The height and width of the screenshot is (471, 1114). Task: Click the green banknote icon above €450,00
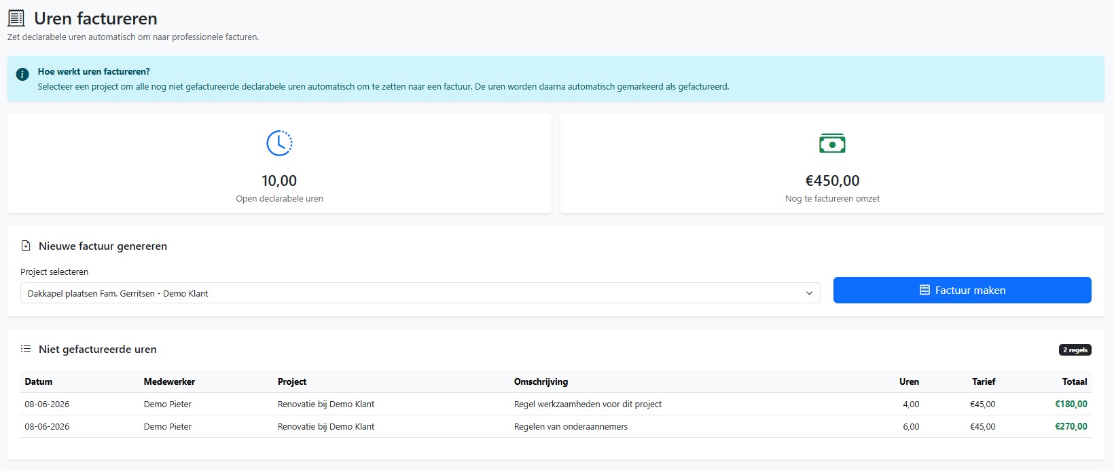pos(832,143)
